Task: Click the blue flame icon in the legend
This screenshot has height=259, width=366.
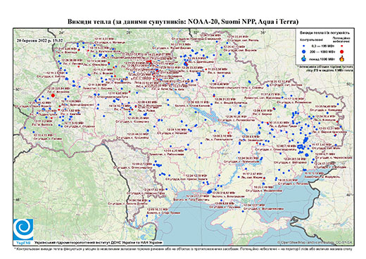Action: coord(304,58)
